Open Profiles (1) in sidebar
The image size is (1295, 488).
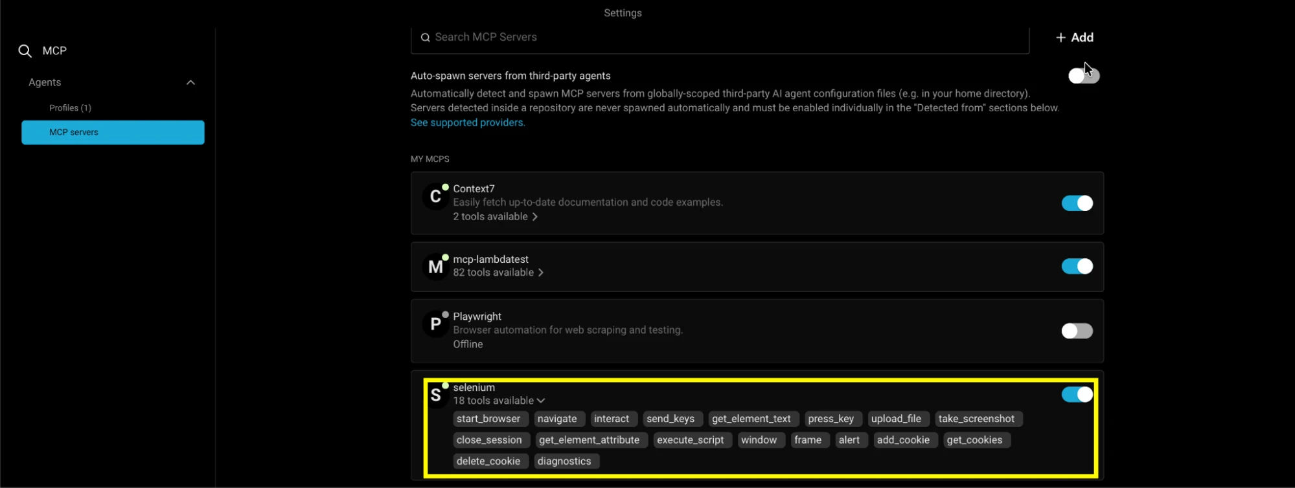70,108
